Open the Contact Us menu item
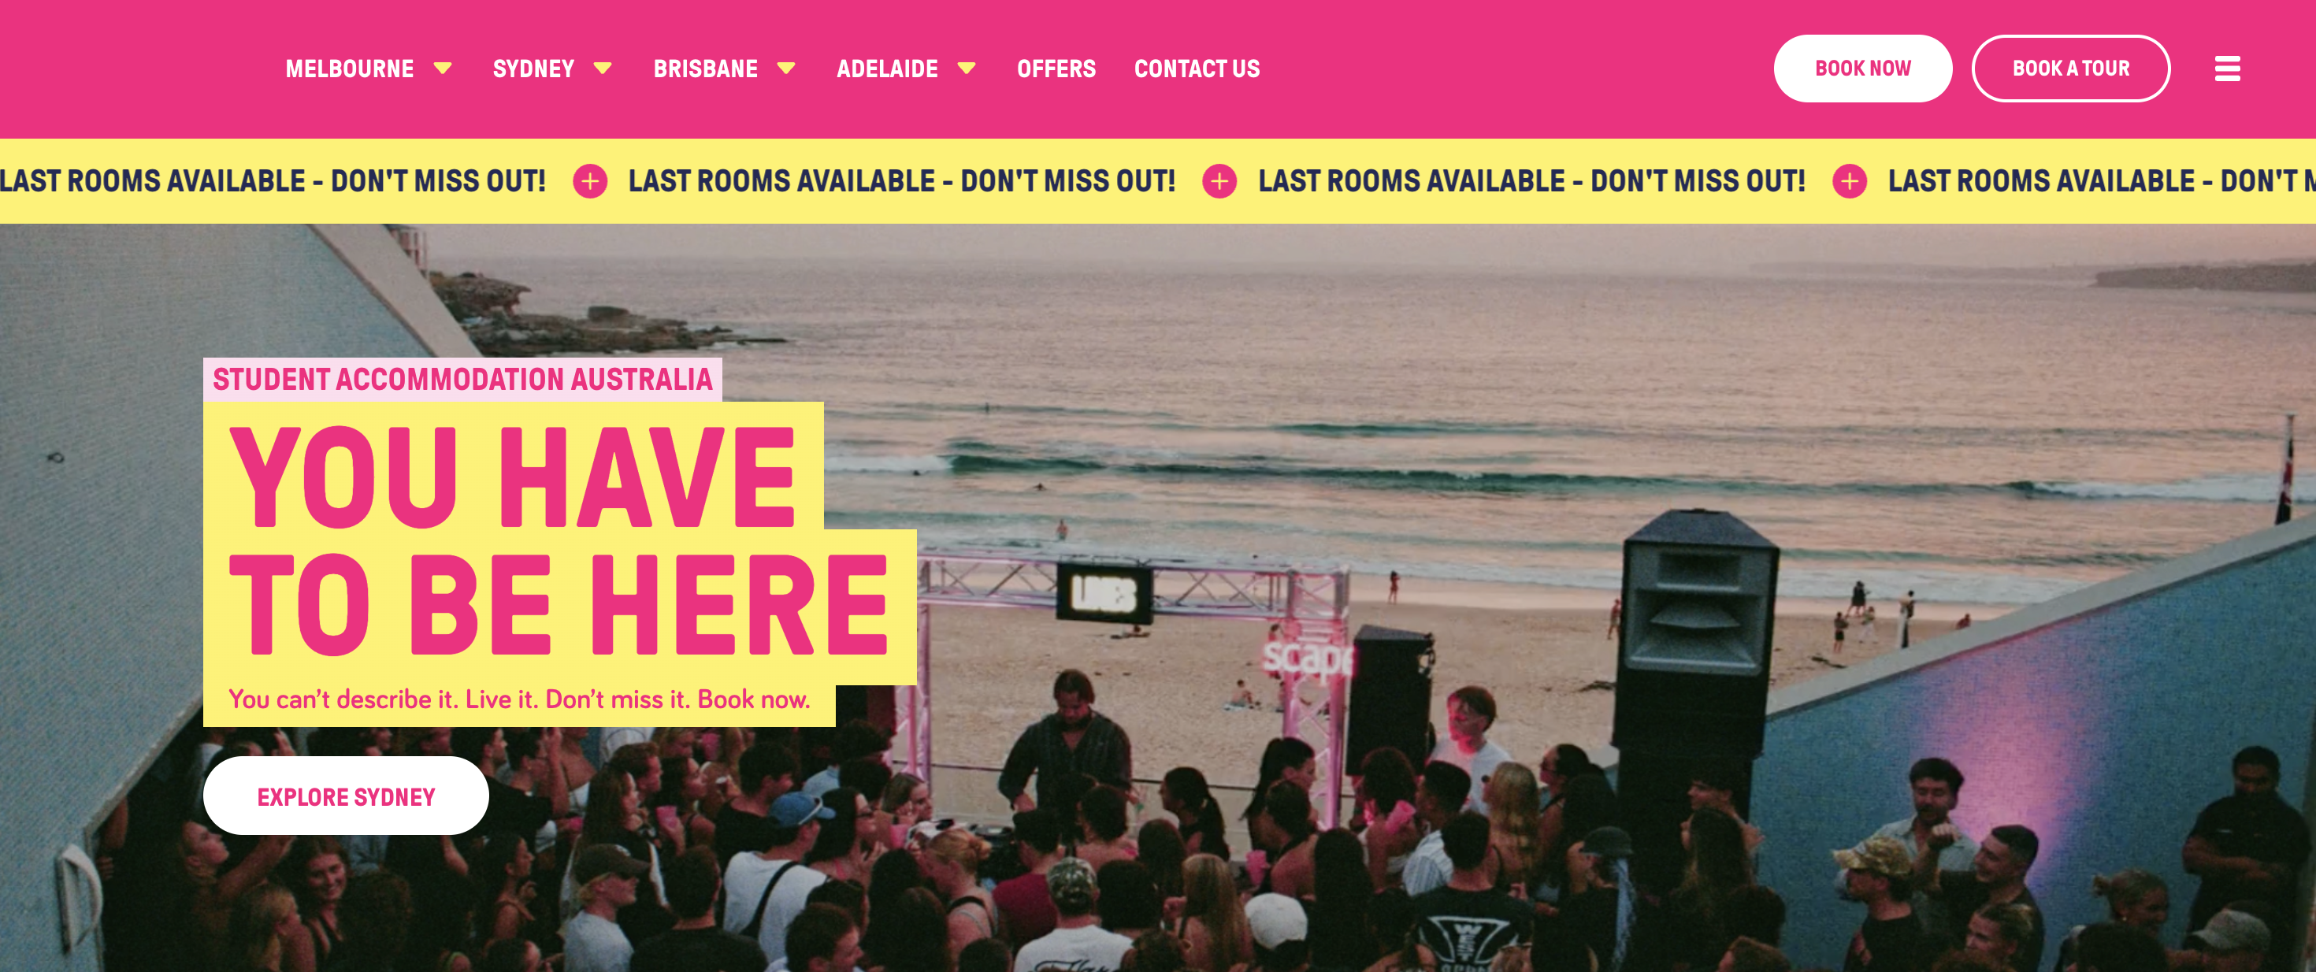 coord(1197,69)
